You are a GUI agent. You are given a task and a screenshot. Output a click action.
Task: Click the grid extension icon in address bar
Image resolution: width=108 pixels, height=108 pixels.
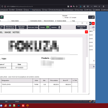tap(68, 6)
